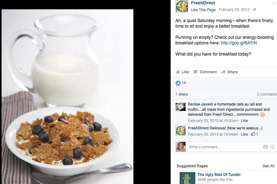Attach a photo using the camera icon
This screenshot has height=184, width=277.
[265, 147]
